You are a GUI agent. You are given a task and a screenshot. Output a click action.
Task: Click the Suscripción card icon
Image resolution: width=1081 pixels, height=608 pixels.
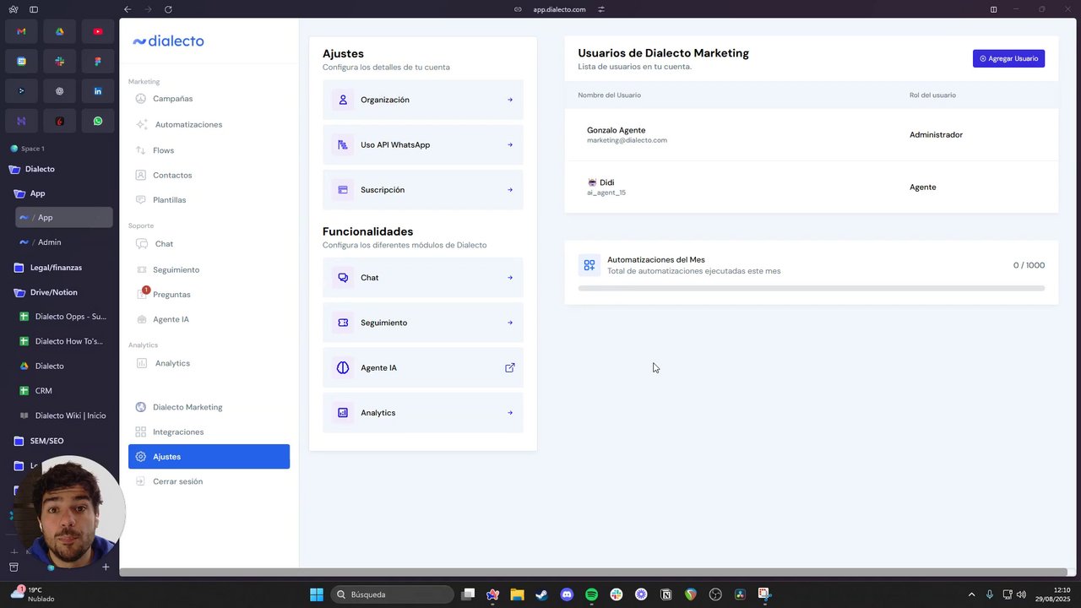[343, 190]
